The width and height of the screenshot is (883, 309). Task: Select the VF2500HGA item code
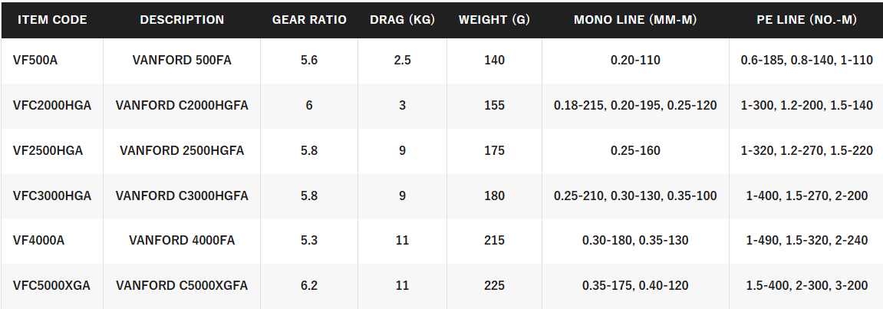pos(48,150)
